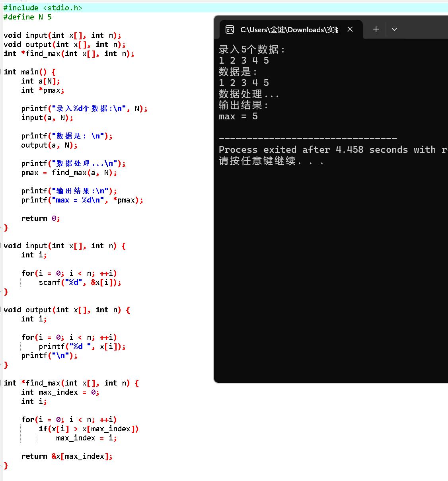The image size is (448, 481).
Task: Click the return 0 statement in main
Action: click(x=40, y=218)
